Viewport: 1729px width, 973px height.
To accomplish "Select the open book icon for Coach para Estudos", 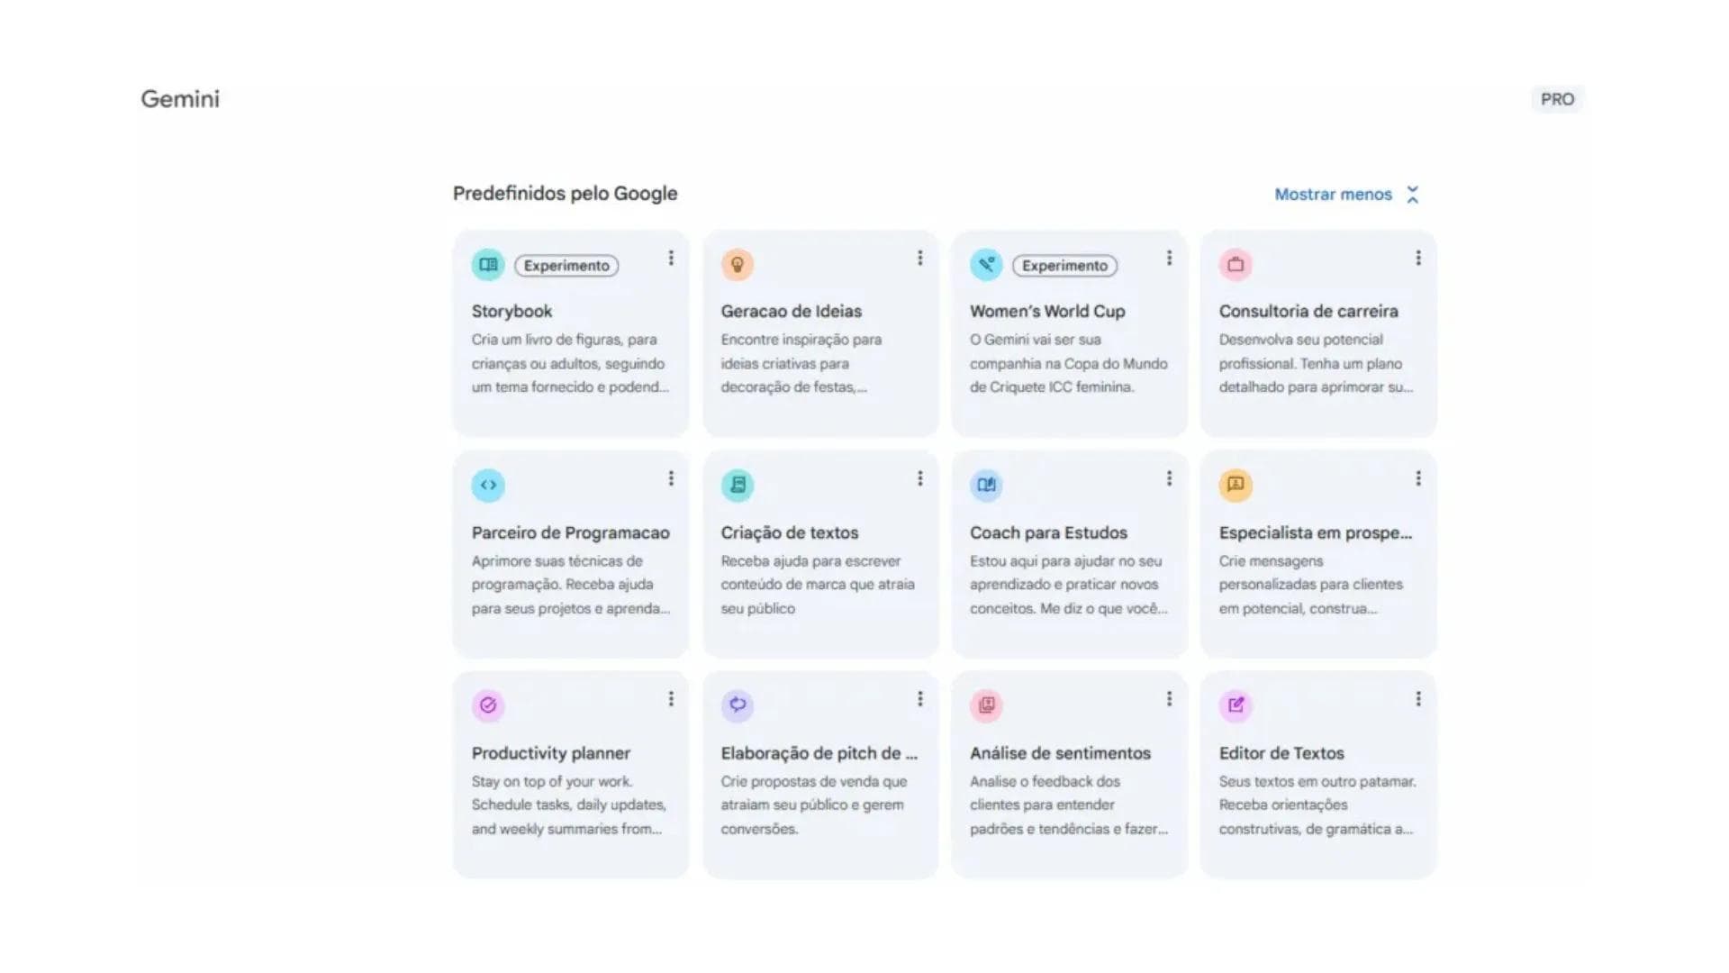I will coord(986,485).
